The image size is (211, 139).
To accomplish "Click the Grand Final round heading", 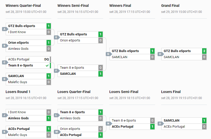I will pos(170,6).
